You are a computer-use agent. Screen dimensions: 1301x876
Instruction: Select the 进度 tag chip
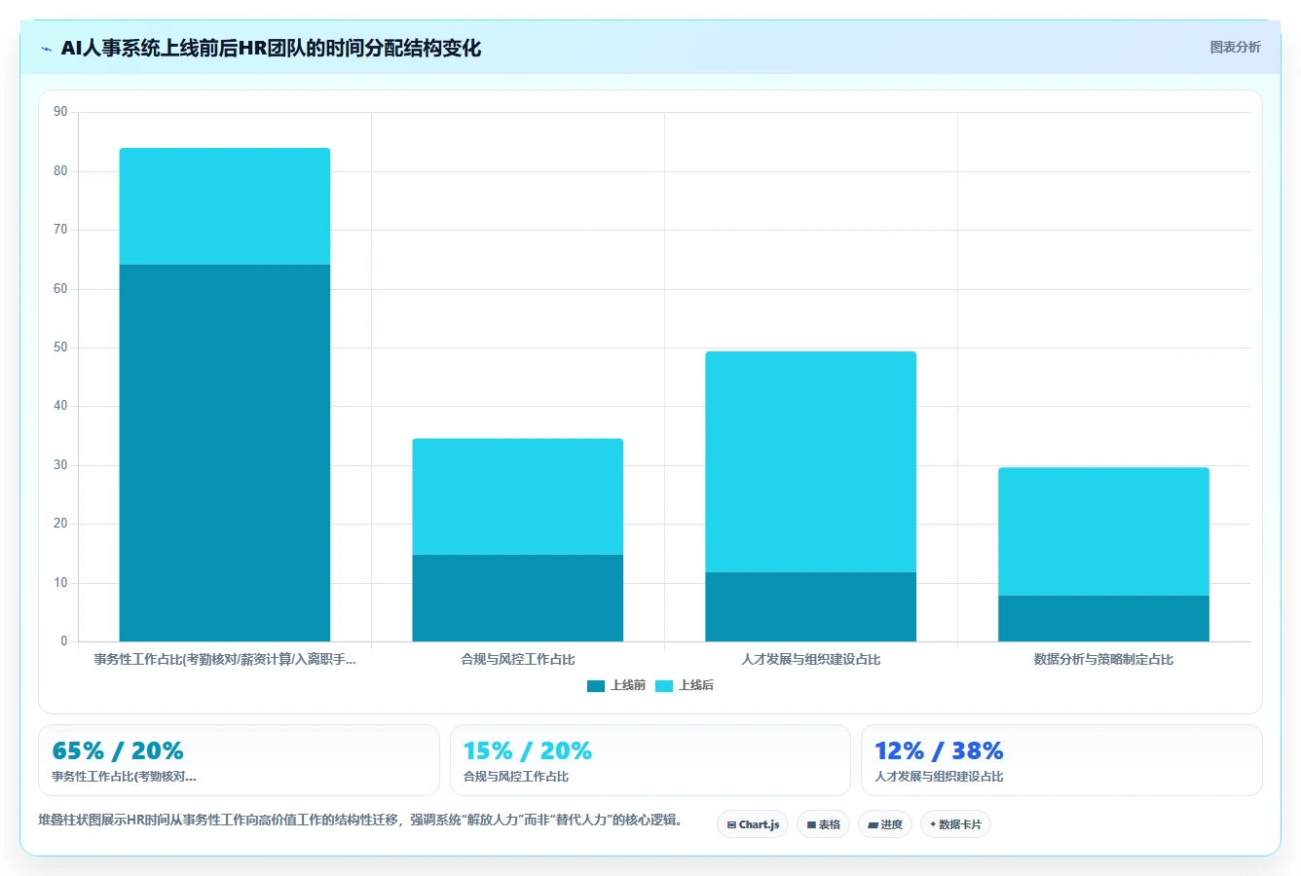[885, 824]
